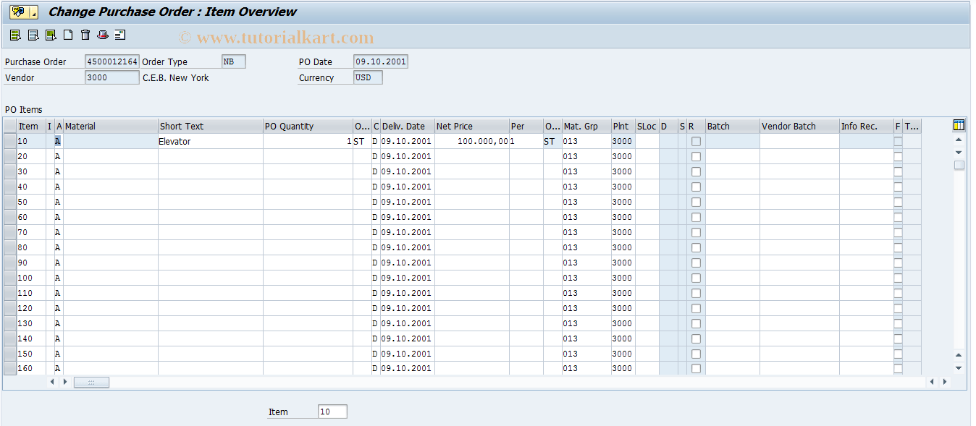Image resolution: width=976 pixels, height=426 pixels.
Task: Click inside the Purchase Order number field
Action: click(112, 61)
